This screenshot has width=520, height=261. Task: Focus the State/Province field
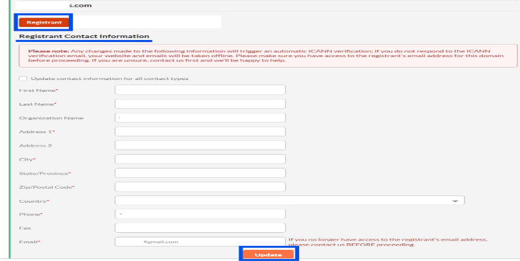point(200,172)
